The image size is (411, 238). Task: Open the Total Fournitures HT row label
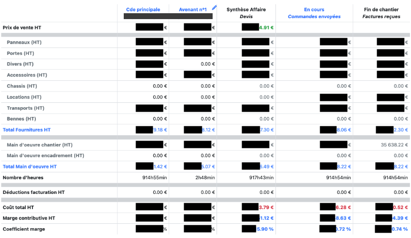[x=27, y=130]
